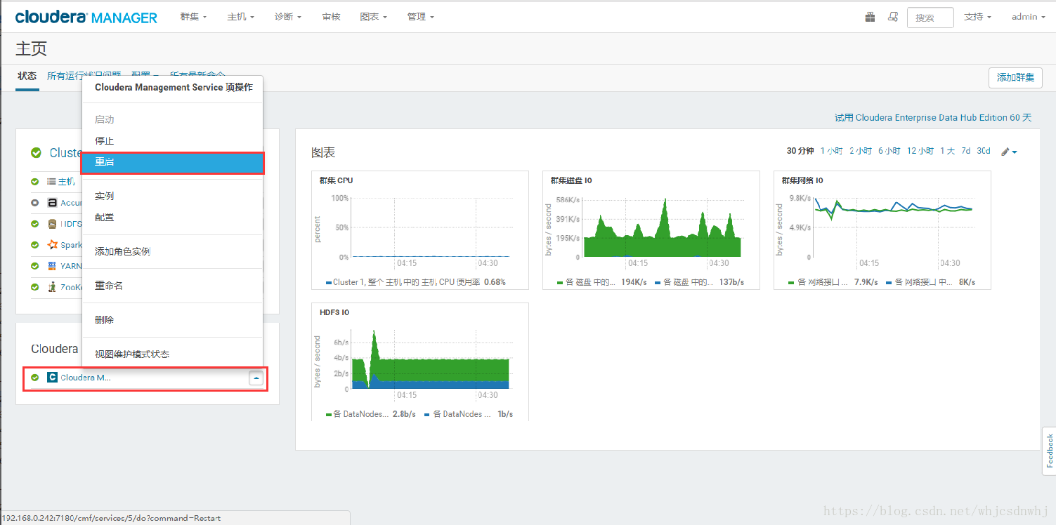Click the Cloudera Management Service C icon
This screenshot has height=525, width=1056.
click(x=52, y=378)
